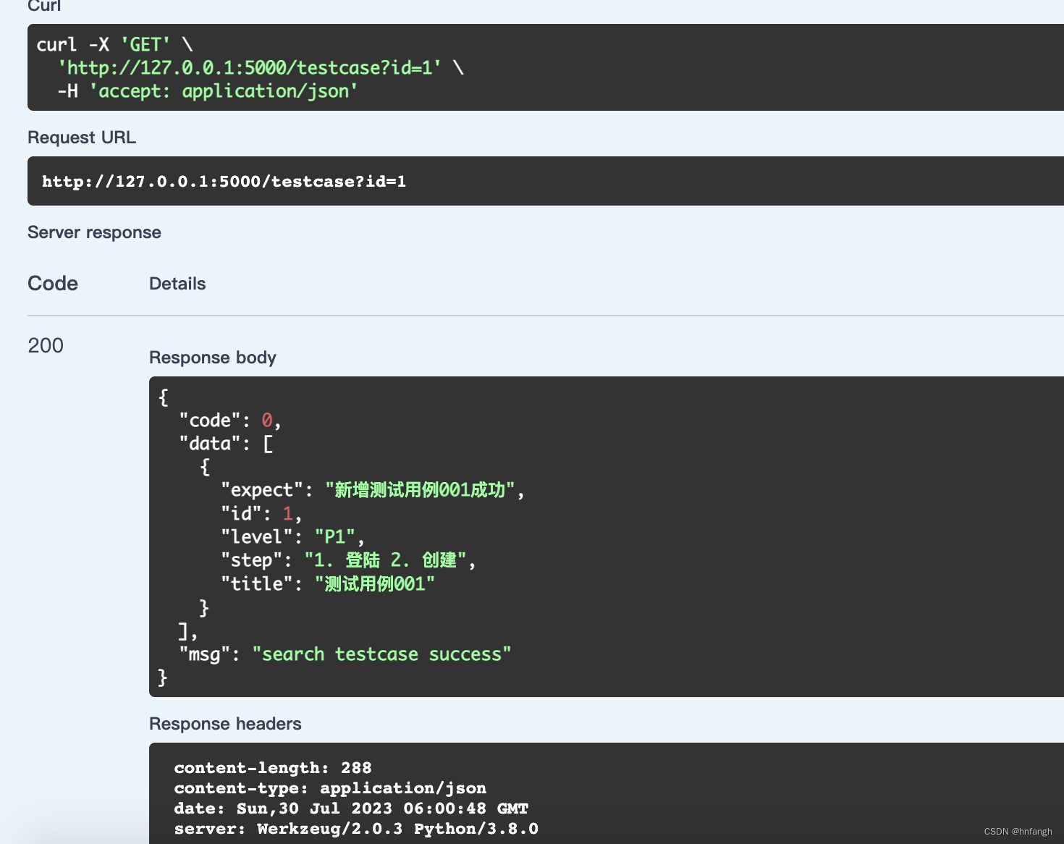The width and height of the screenshot is (1064, 844).
Task: Click the "data": [ line
Action: pyautogui.click(x=227, y=444)
